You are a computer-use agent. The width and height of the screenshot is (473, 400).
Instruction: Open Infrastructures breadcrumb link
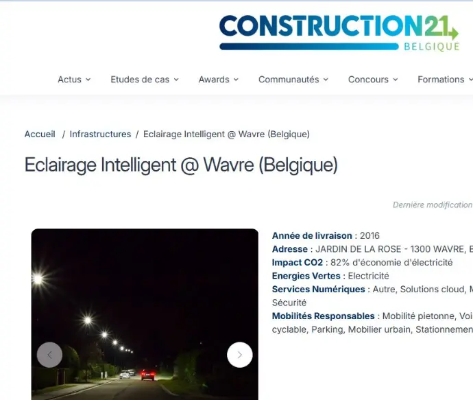[x=100, y=134]
